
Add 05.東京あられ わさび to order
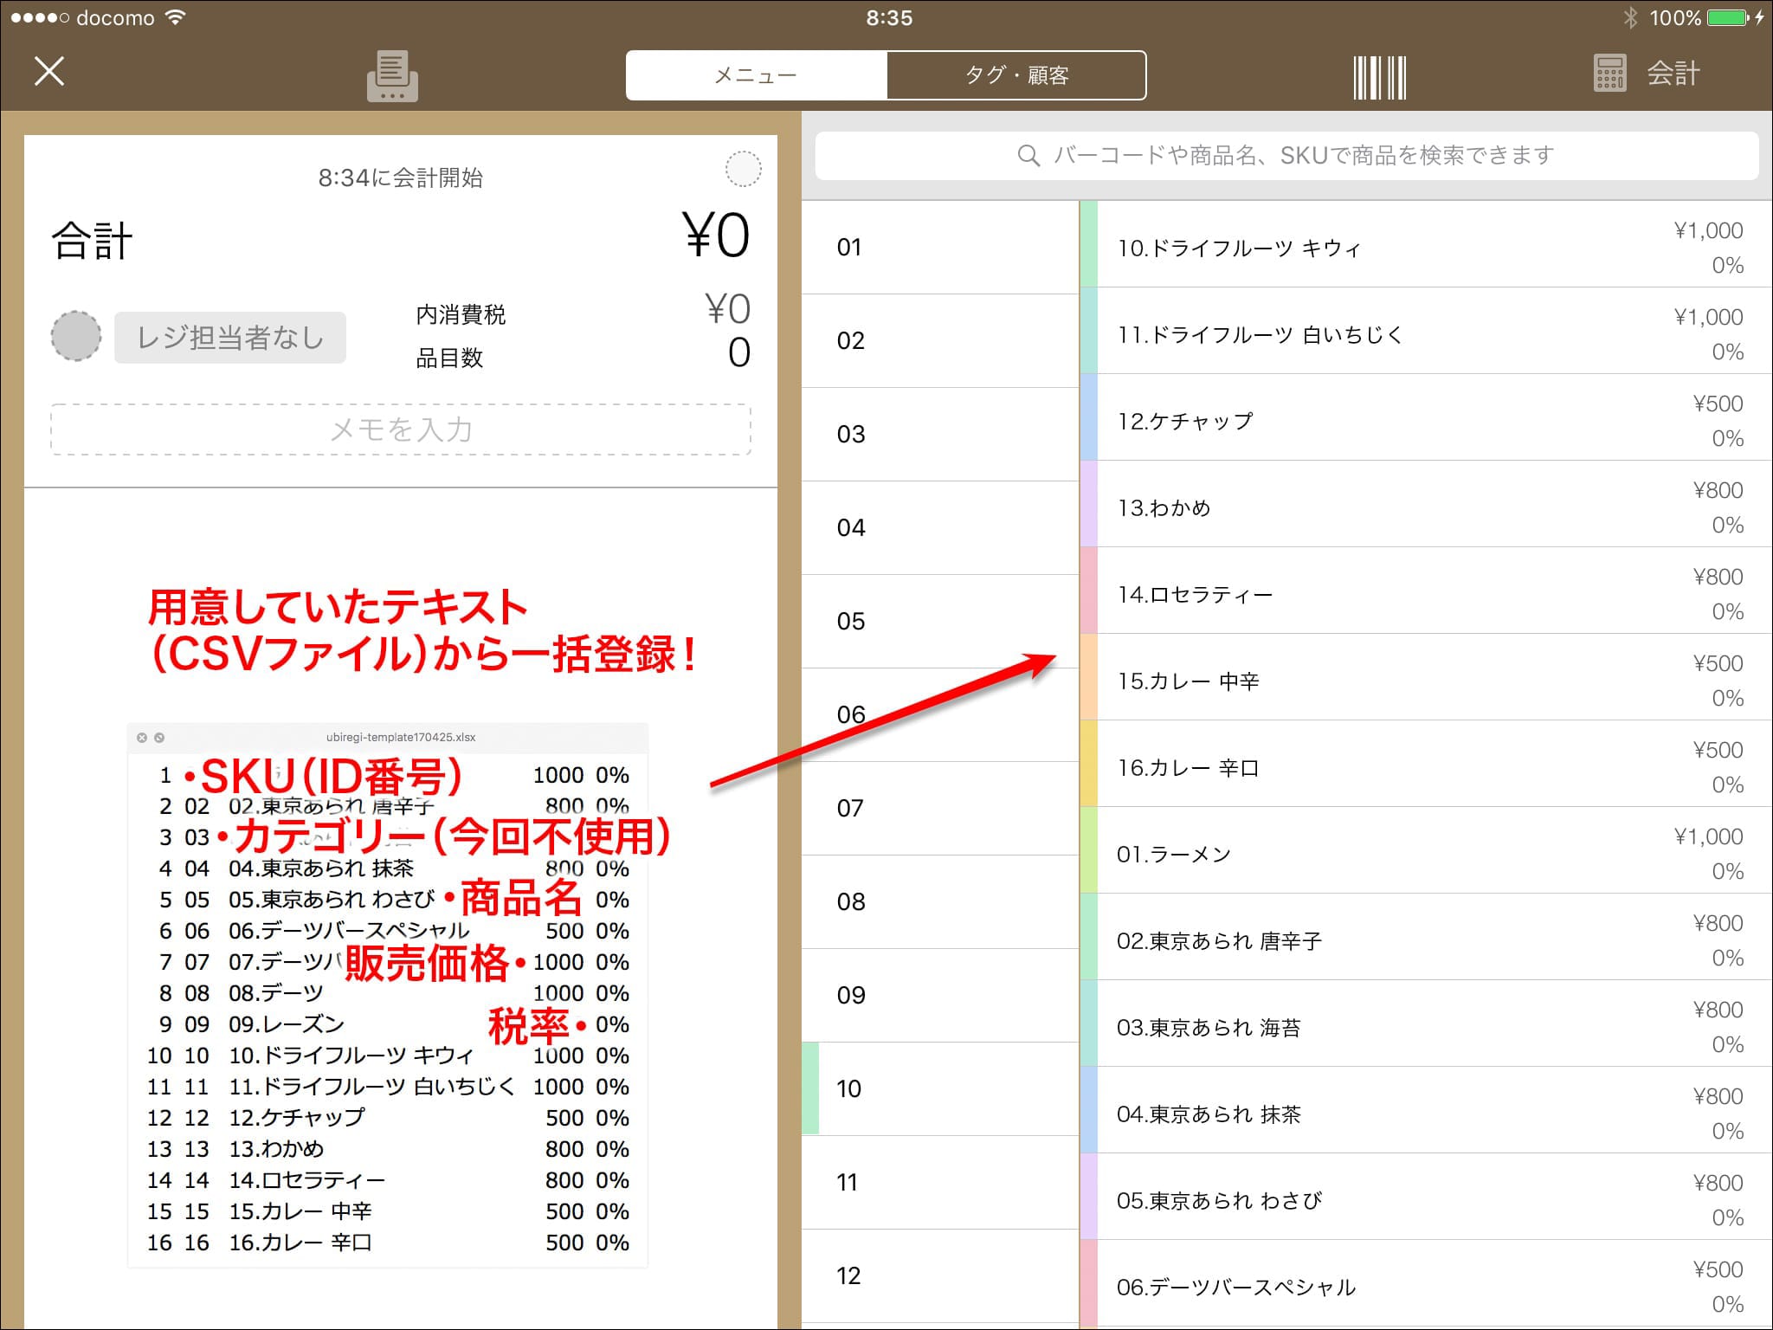click(1426, 1197)
